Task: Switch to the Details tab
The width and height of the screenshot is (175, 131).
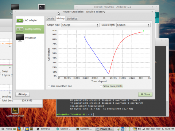Action: (x=50, y=19)
